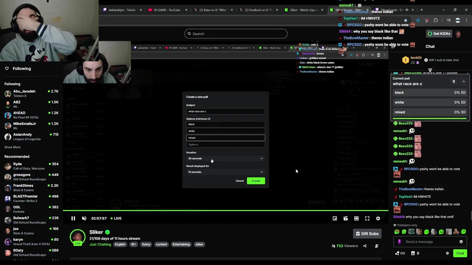Click the Option 4 input field
The image size is (472, 265).
point(225,144)
